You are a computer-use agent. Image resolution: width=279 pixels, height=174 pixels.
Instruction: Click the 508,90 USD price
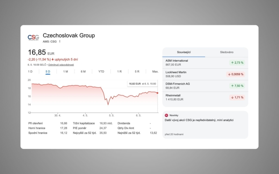pos(173,77)
